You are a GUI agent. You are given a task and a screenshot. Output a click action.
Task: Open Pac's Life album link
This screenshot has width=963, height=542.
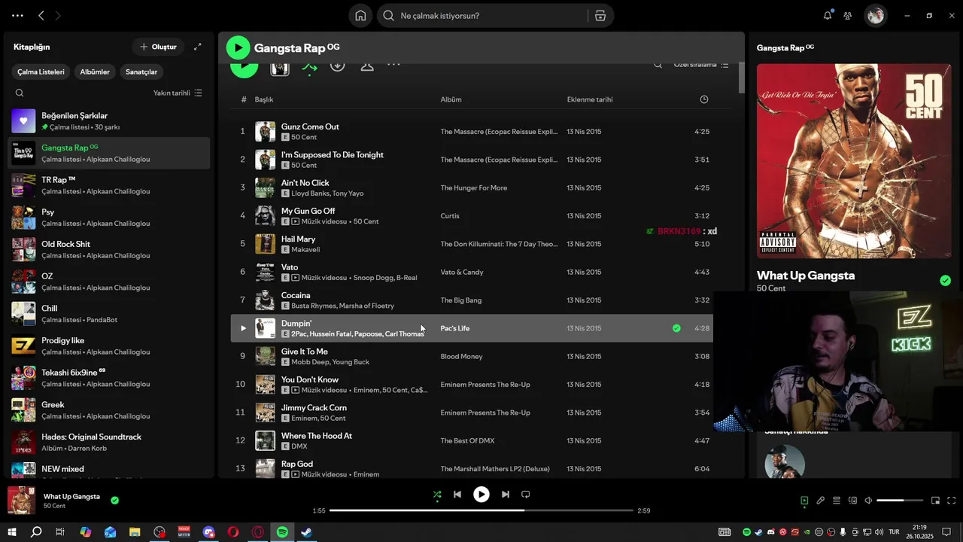455,328
